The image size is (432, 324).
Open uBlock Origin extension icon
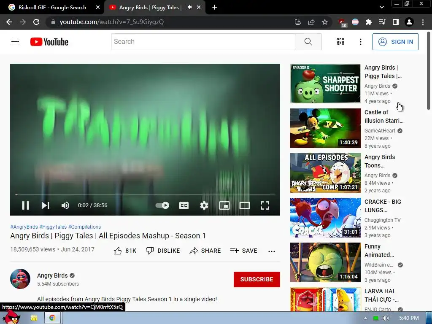(x=342, y=23)
